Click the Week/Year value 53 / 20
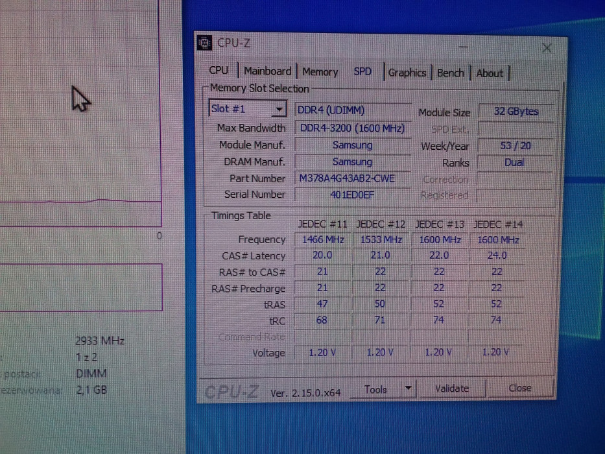 (516, 146)
